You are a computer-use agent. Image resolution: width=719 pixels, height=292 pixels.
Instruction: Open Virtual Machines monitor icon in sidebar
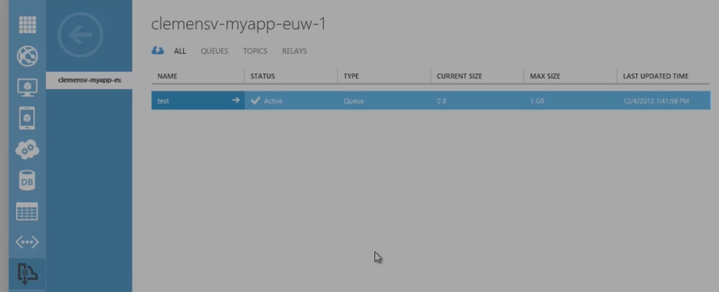pos(27,87)
